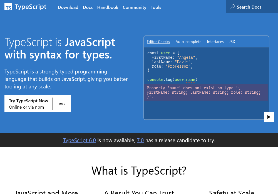Open the Docs navigation link
Screen dimensions: 278x194
(88, 7)
